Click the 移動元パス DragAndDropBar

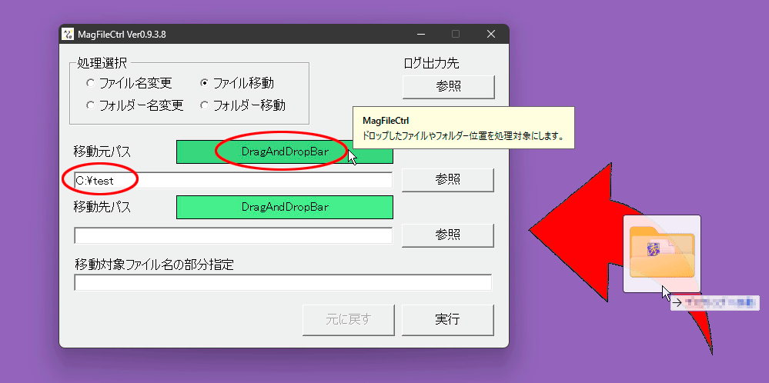point(284,152)
